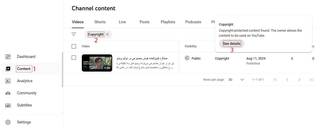This screenshot has width=317, height=130.
Task: Click the Public globe visibility icon
Action: [x=187, y=58]
